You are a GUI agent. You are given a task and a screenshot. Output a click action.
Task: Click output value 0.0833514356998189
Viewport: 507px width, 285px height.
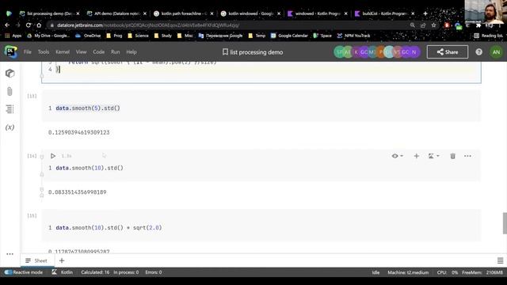[x=78, y=192]
